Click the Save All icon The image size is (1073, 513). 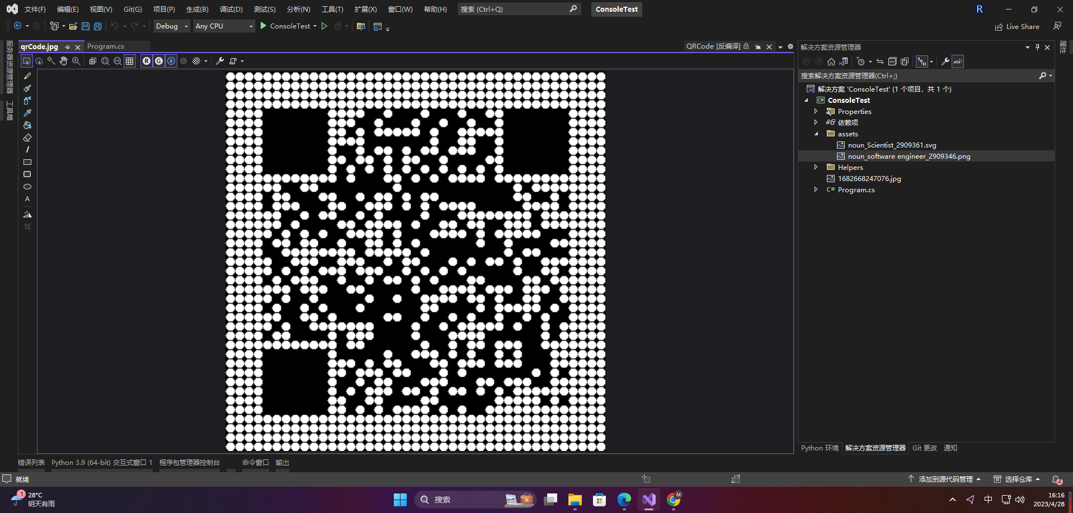click(x=98, y=26)
